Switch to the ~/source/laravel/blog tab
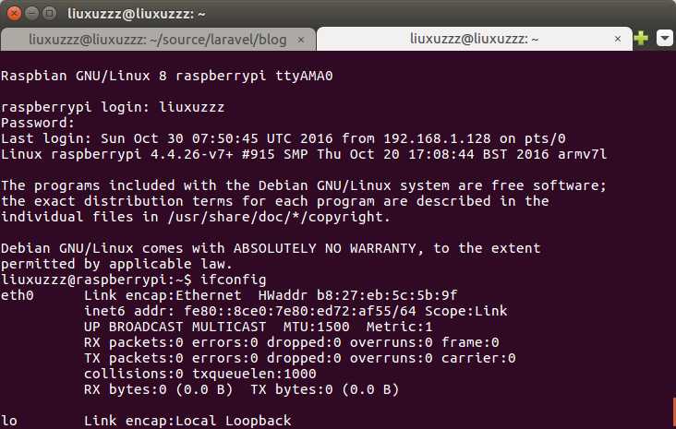The height and width of the screenshot is (429, 676). click(158, 40)
